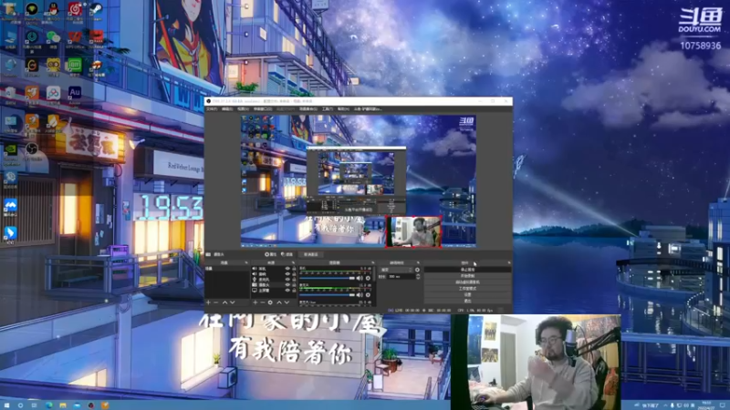
Task: Open the QQ penguin desktop icon
Action: (53, 9)
